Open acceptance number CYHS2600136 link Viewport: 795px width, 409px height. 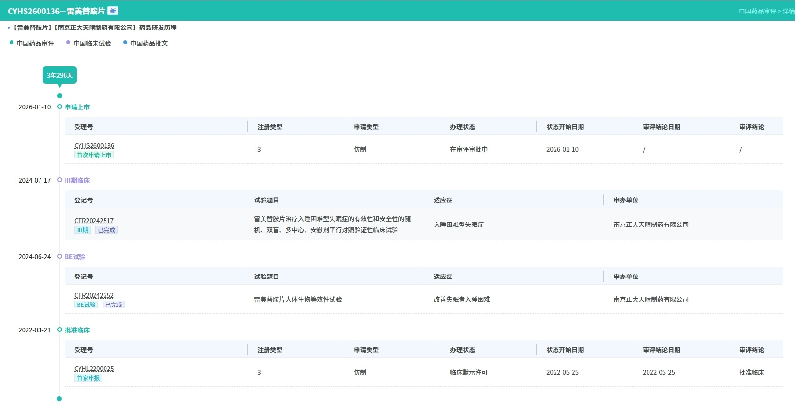click(94, 145)
